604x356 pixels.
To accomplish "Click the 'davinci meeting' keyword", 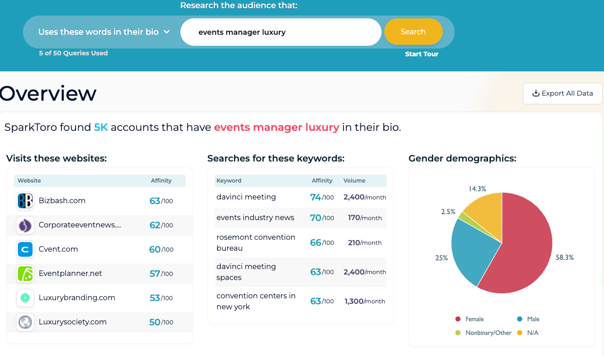I will [x=246, y=197].
